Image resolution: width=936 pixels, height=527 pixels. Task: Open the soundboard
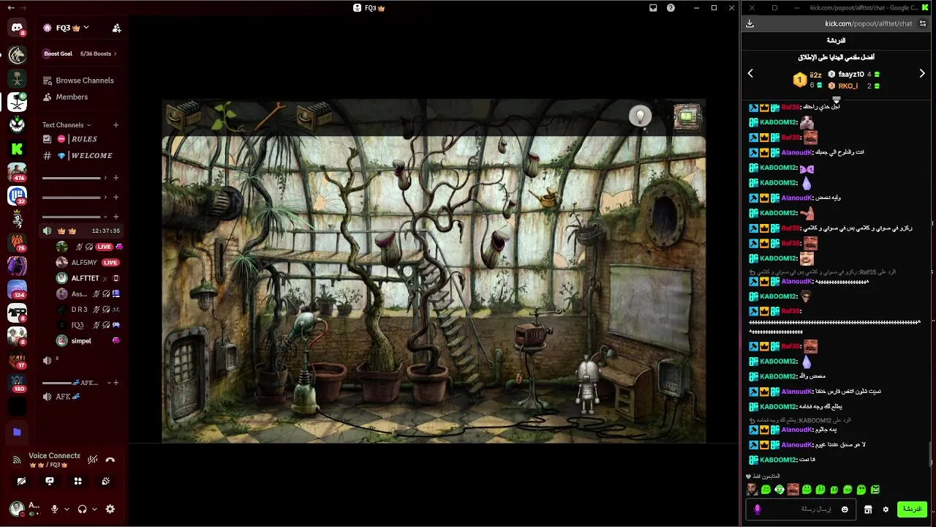[x=106, y=481]
